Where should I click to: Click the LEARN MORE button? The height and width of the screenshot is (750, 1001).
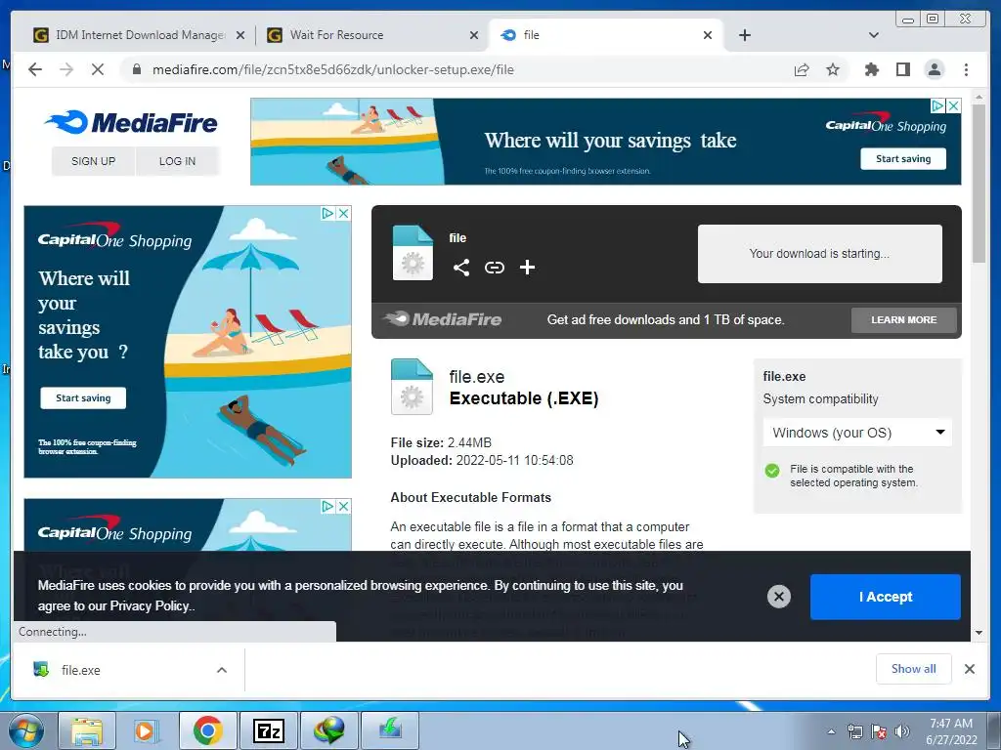click(904, 320)
